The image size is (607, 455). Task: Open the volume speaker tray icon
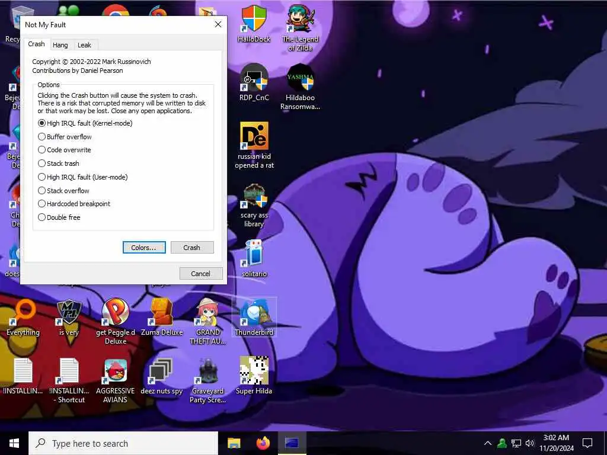pos(529,443)
